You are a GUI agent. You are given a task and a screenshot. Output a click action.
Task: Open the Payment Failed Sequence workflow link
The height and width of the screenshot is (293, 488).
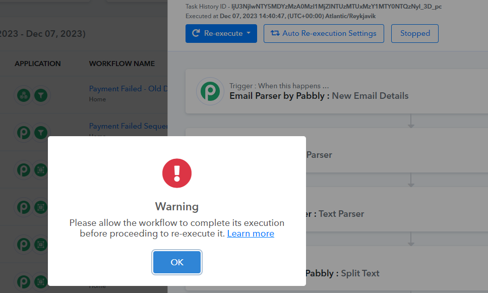128,126
